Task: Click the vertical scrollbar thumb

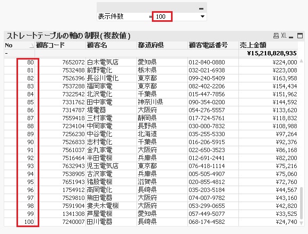Action: pyautogui.click(x=301, y=203)
